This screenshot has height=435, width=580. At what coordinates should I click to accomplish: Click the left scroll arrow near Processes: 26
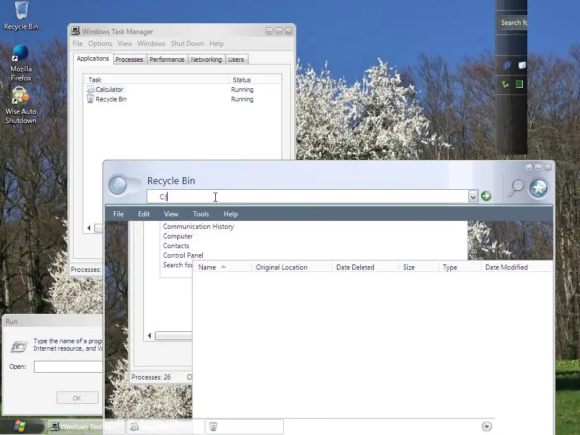pyautogui.click(x=150, y=335)
